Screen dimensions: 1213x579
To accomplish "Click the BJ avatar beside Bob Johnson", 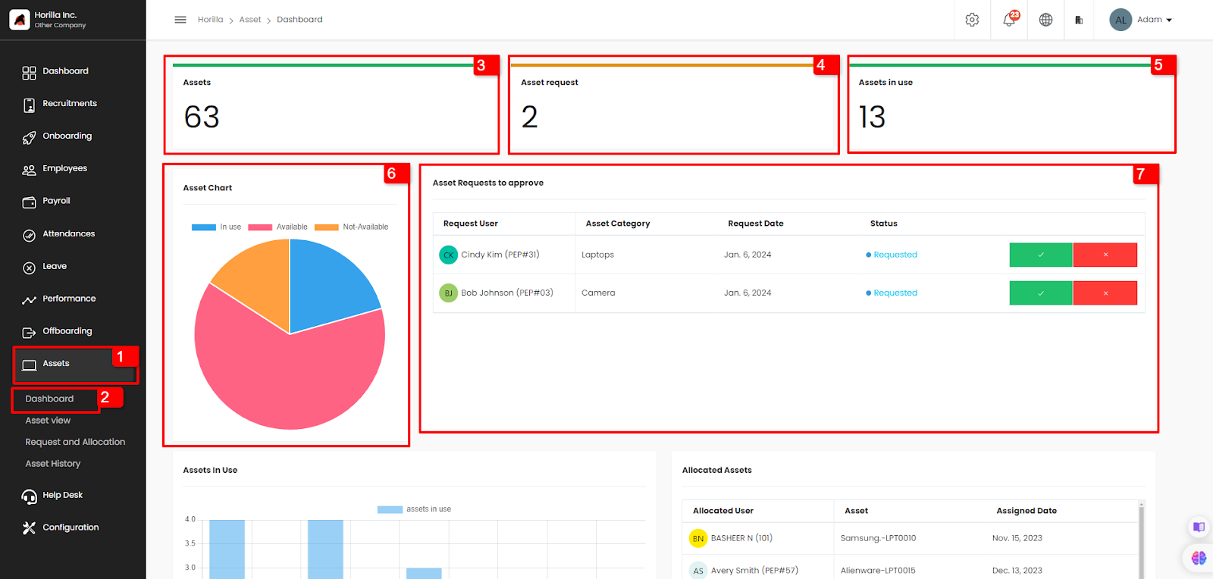I will pyautogui.click(x=448, y=293).
